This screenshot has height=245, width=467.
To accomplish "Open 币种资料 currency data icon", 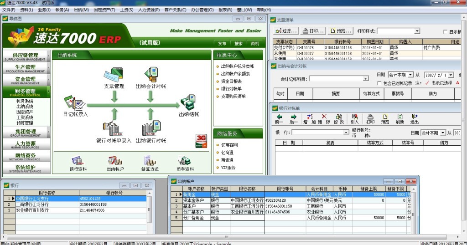I will coord(185,160).
